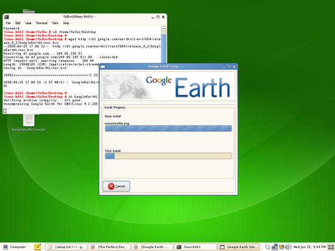
Task: Open the network monitor tray icon
Action: [275, 247]
